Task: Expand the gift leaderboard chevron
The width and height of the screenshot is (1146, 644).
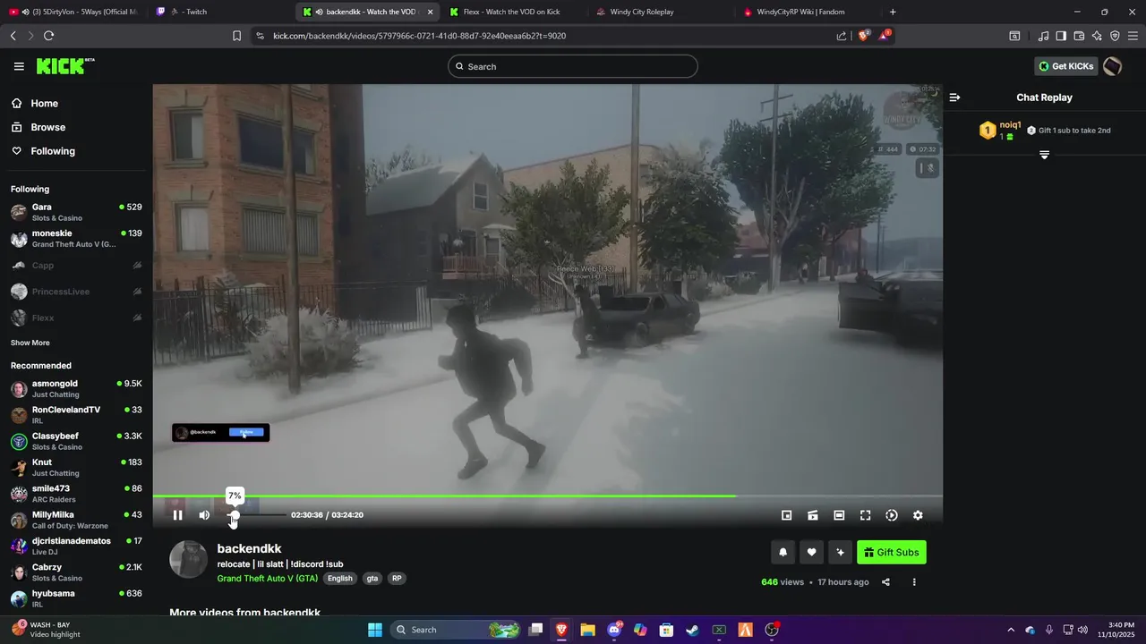Action: coord(1044,155)
